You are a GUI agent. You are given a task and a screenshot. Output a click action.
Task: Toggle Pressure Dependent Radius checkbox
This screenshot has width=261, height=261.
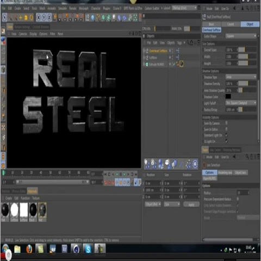[x=238, y=199]
